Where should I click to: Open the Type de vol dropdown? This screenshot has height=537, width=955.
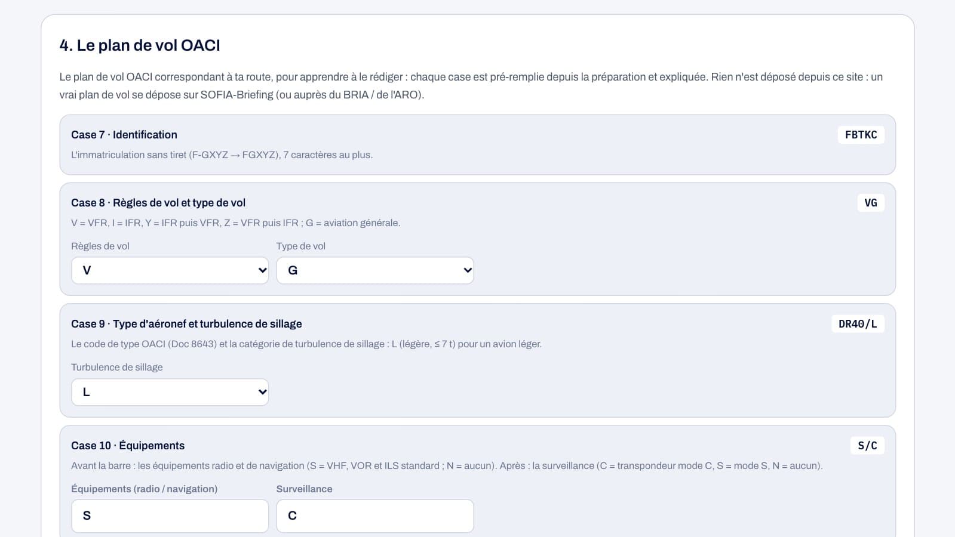375,270
